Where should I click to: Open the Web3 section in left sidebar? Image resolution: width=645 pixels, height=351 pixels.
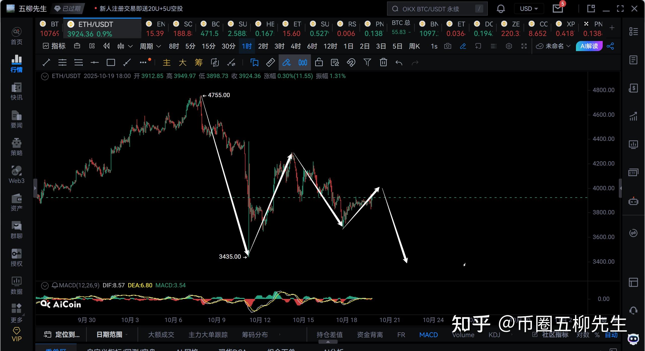point(16,174)
